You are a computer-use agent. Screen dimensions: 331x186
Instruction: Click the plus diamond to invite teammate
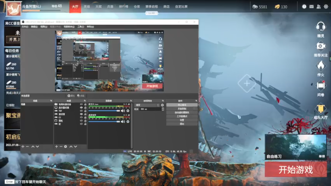tap(247, 83)
